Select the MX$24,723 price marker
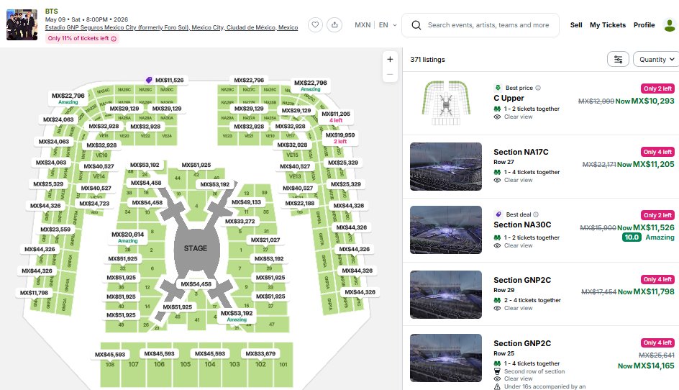This screenshot has width=679, height=390. [94, 203]
